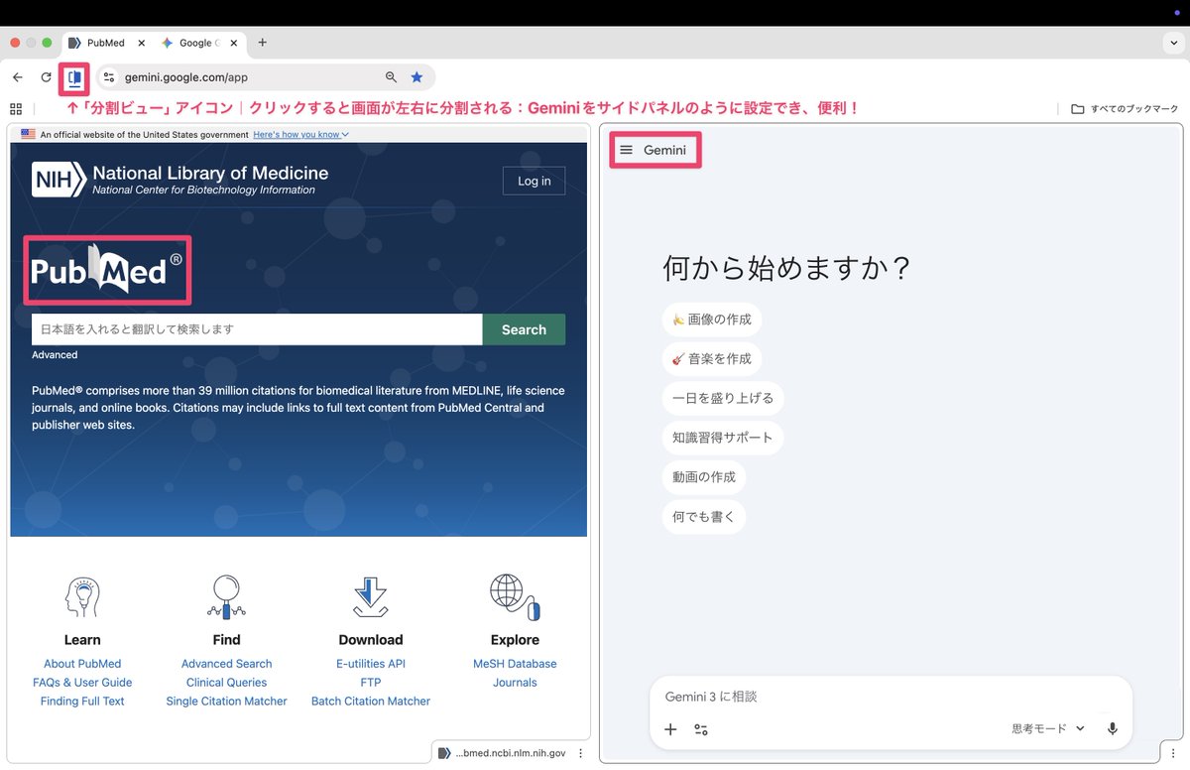Focus the PubMed search input field
The width and height of the screenshot is (1190, 770).
pos(257,329)
